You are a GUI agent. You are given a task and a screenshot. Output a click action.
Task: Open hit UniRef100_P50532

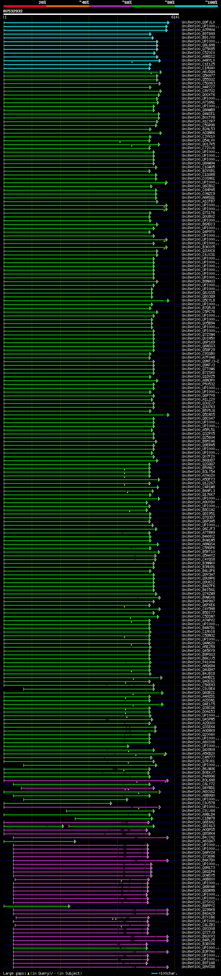point(198,384)
